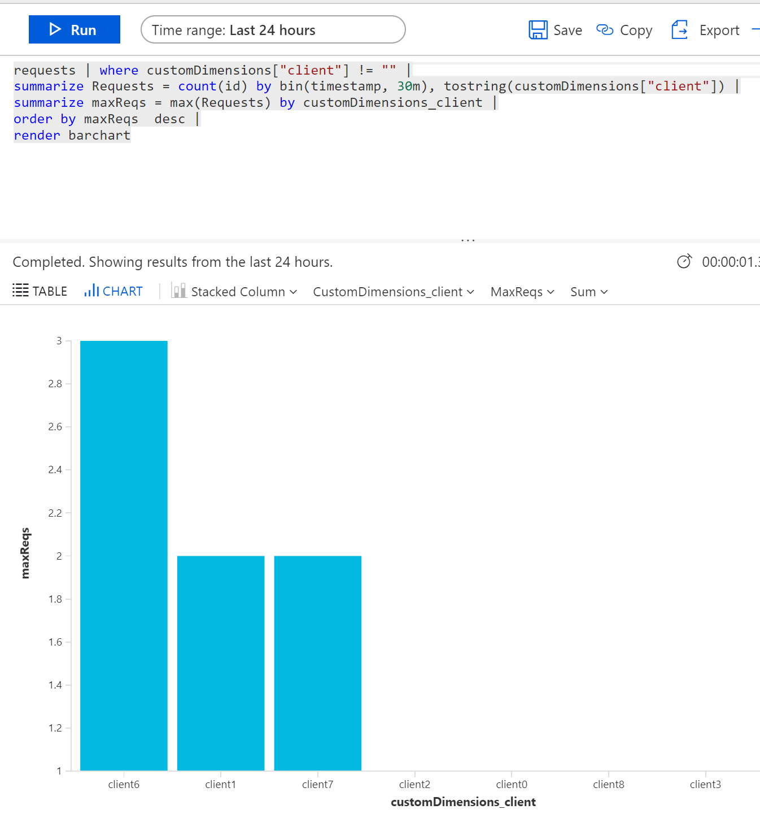This screenshot has height=818, width=760.
Task: Click the client1 bar in the chart
Action: click(221, 663)
